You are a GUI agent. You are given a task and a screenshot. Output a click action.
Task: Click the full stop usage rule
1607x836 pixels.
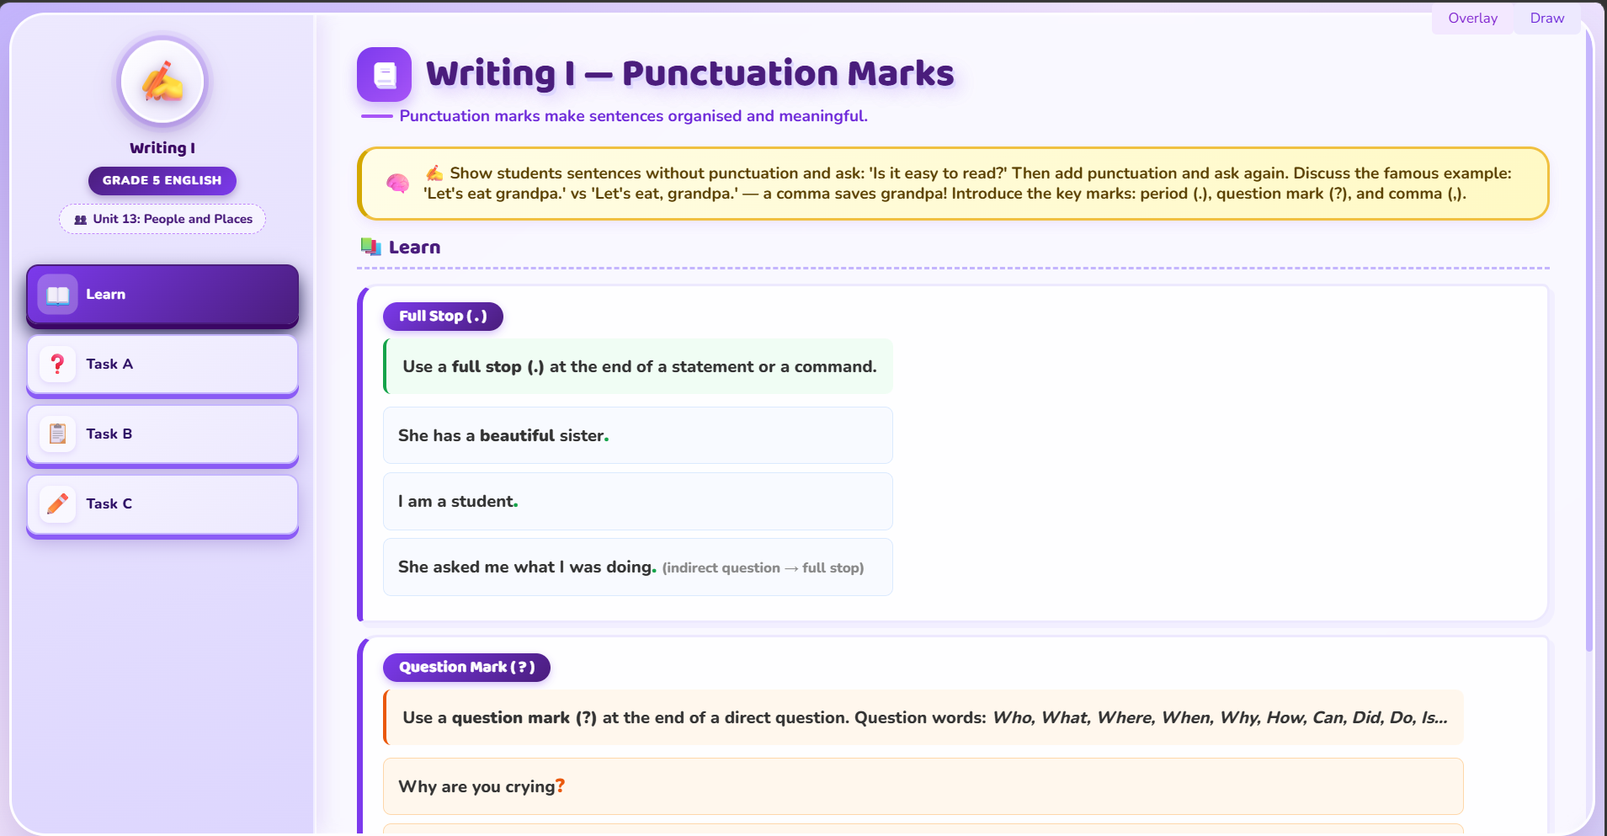(638, 366)
